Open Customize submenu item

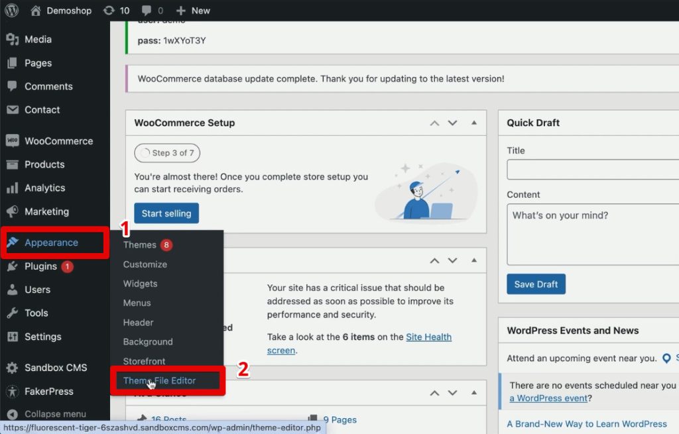pos(145,264)
